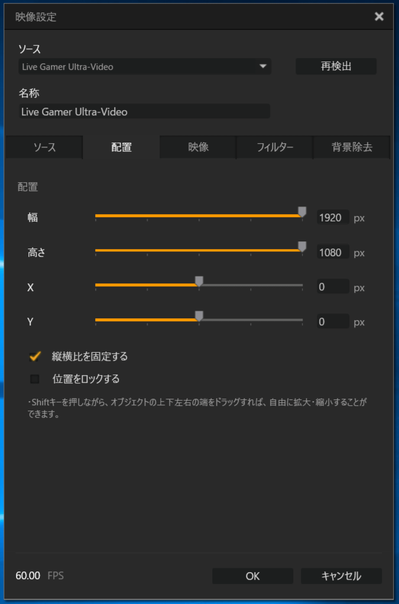Uncheck 縦横比を固定する checkbox
The image size is (399, 604).
click(x=35, y=356)
